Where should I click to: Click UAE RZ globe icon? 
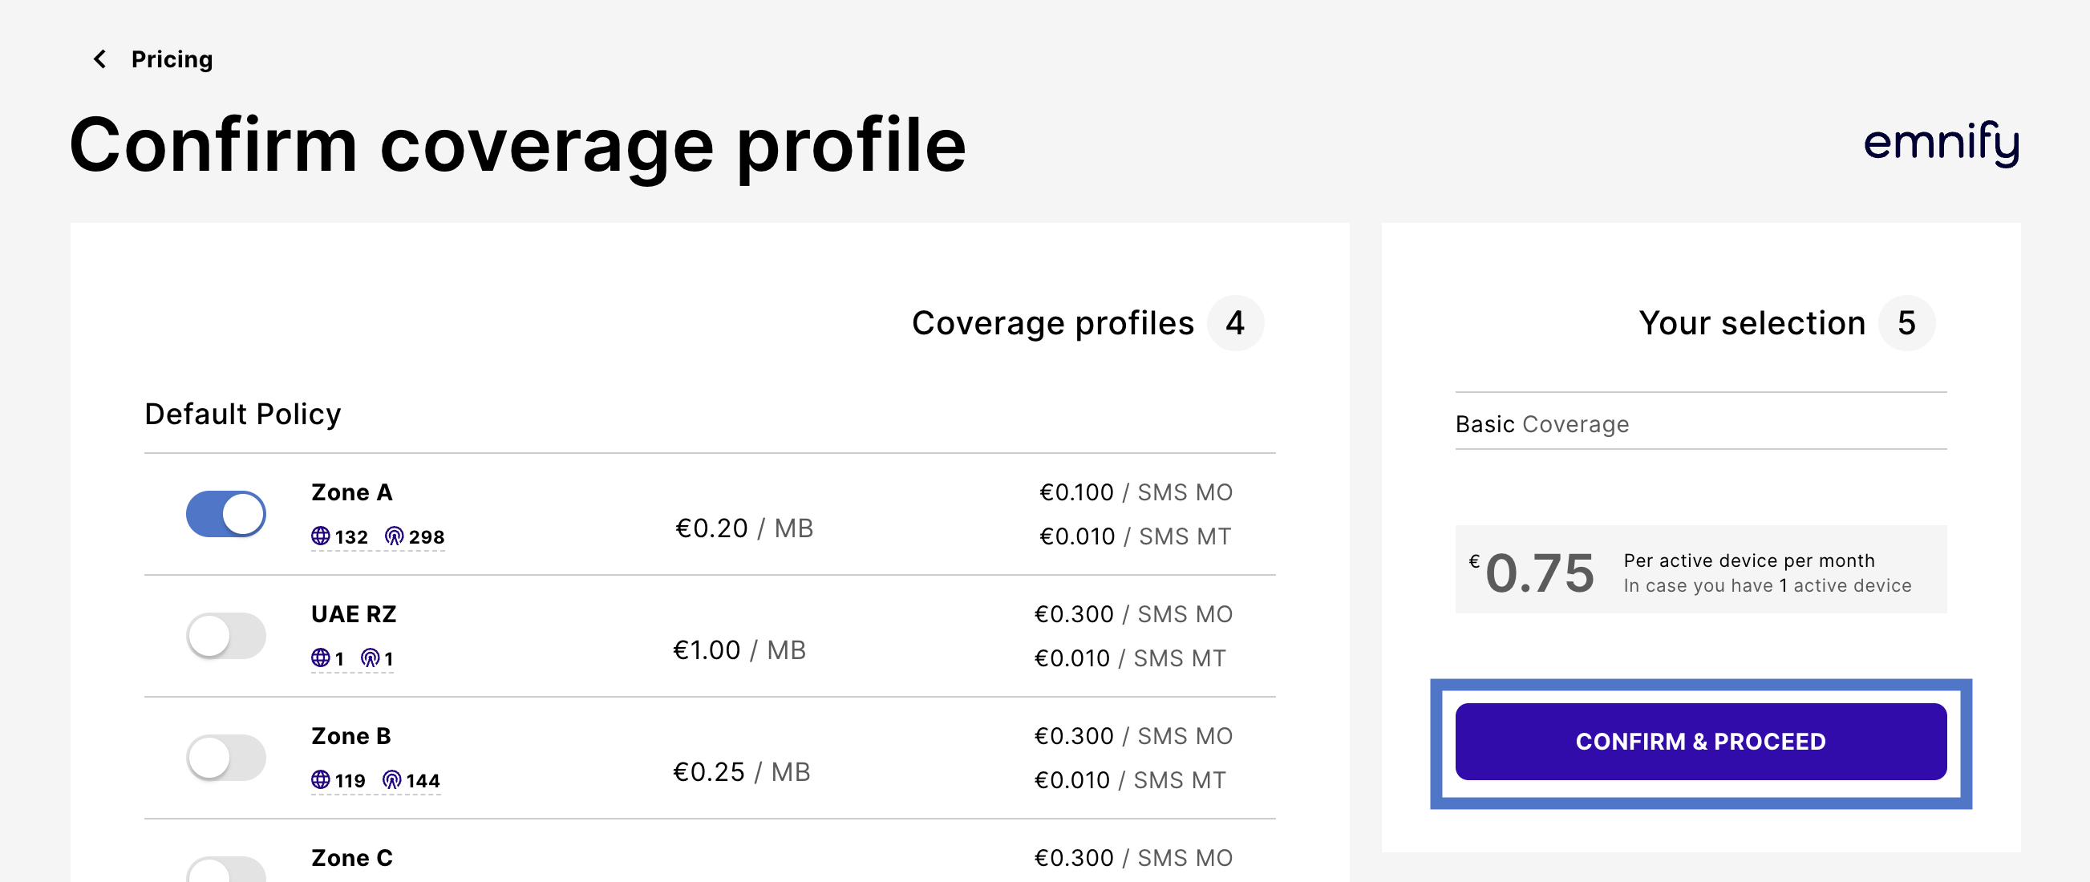321,658
